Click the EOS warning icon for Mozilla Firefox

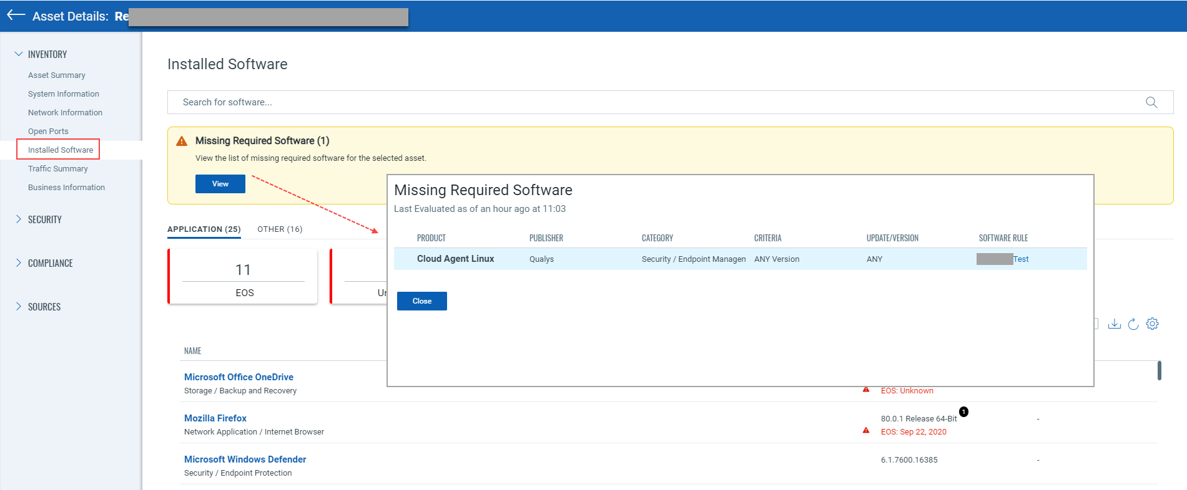[866, 431]
